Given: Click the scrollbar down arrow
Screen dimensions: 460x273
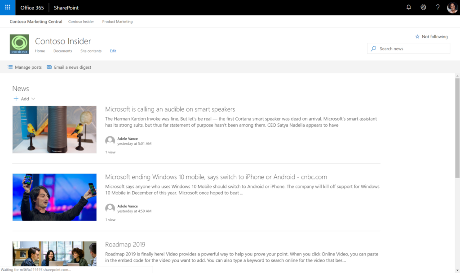Looking at the screenshot, I should pos(457,270).
